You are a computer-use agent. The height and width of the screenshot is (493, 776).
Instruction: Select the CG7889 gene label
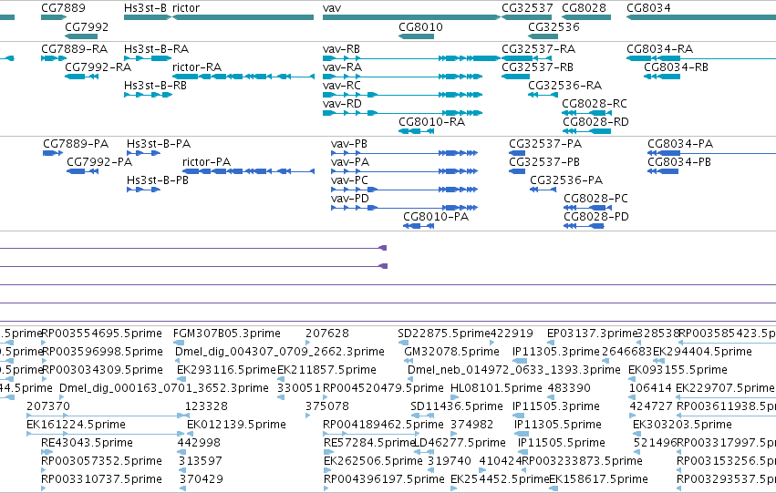tap(63, 8)
